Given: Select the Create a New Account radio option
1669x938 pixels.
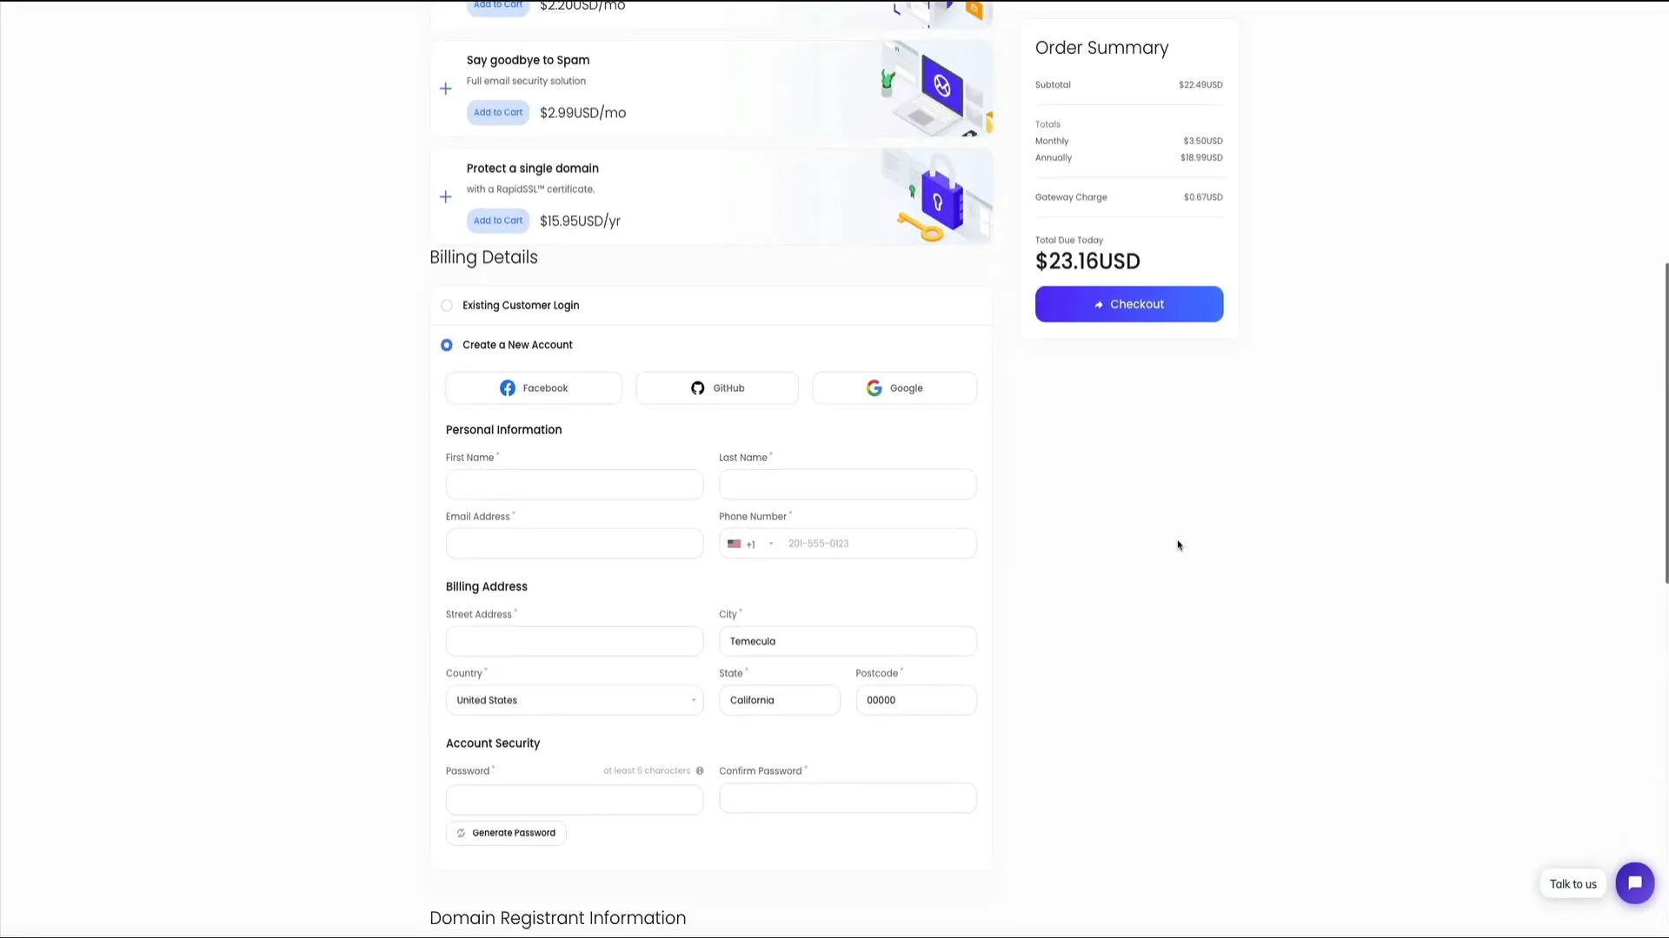Looking at the screenshot, I should (447, 346).
